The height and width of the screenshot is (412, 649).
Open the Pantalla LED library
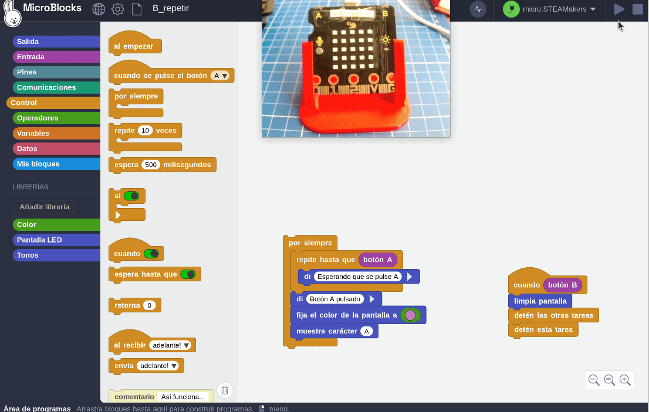pyautogui.click(x=56, y=240)
